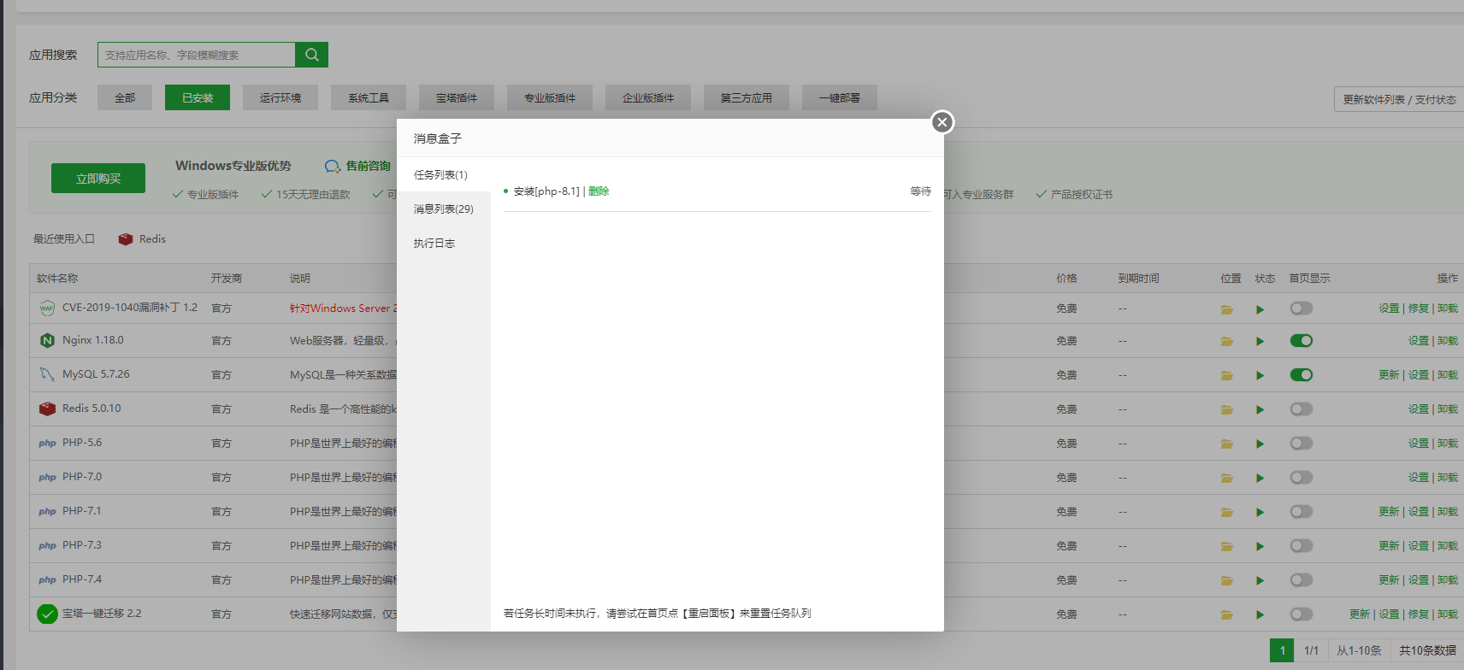1464x670 pixels.
Task: Switch to 任务列表(1) tab
Action: 444,174
